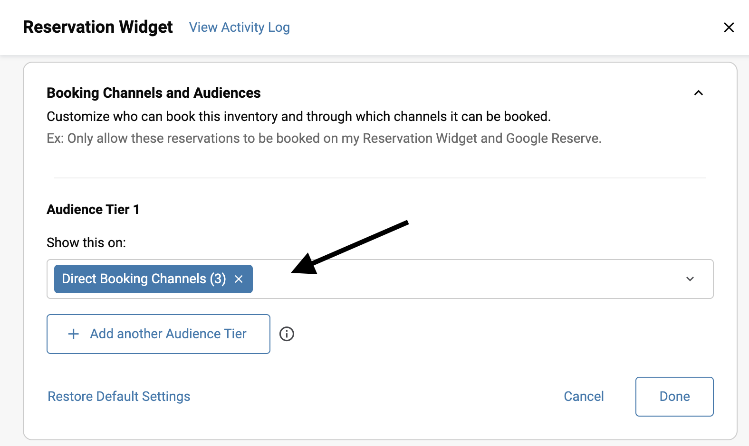The height and width of the screenshot is (446, 749).
Task: Collapse the Booking Channels and Audiences section
Action: tap(698, 93)
